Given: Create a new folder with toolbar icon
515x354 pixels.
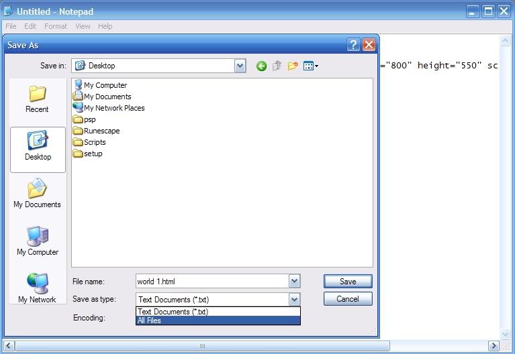Looking at the screenshot, I should (x=293, y=66).
